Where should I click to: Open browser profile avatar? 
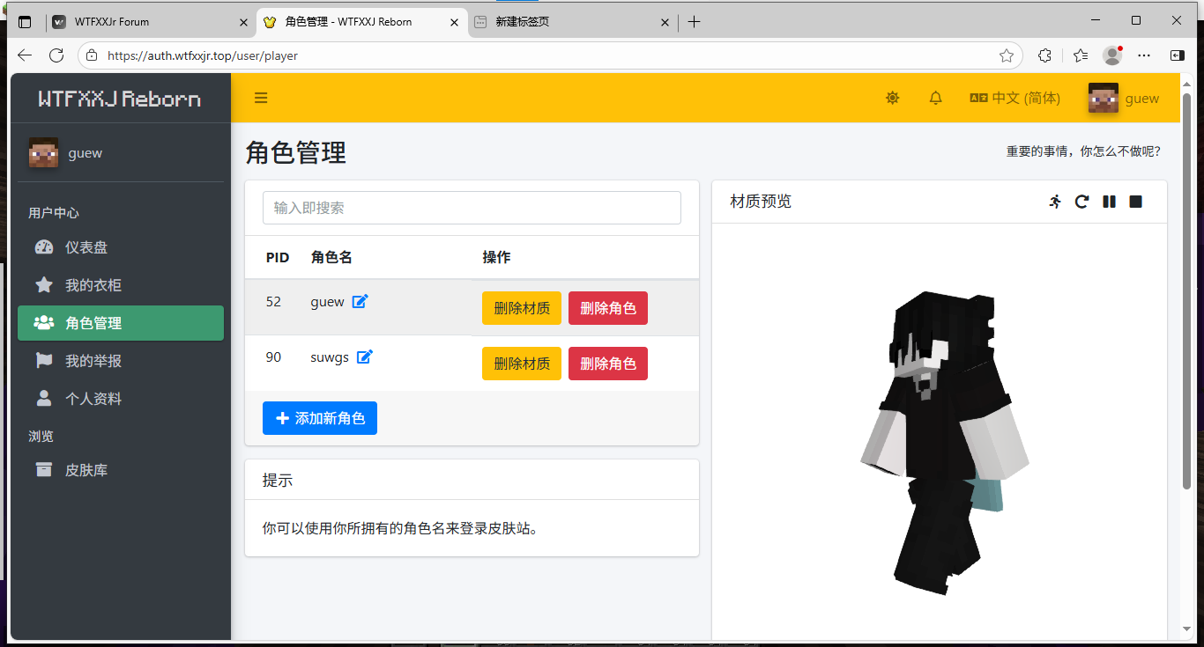point(1112,55)
